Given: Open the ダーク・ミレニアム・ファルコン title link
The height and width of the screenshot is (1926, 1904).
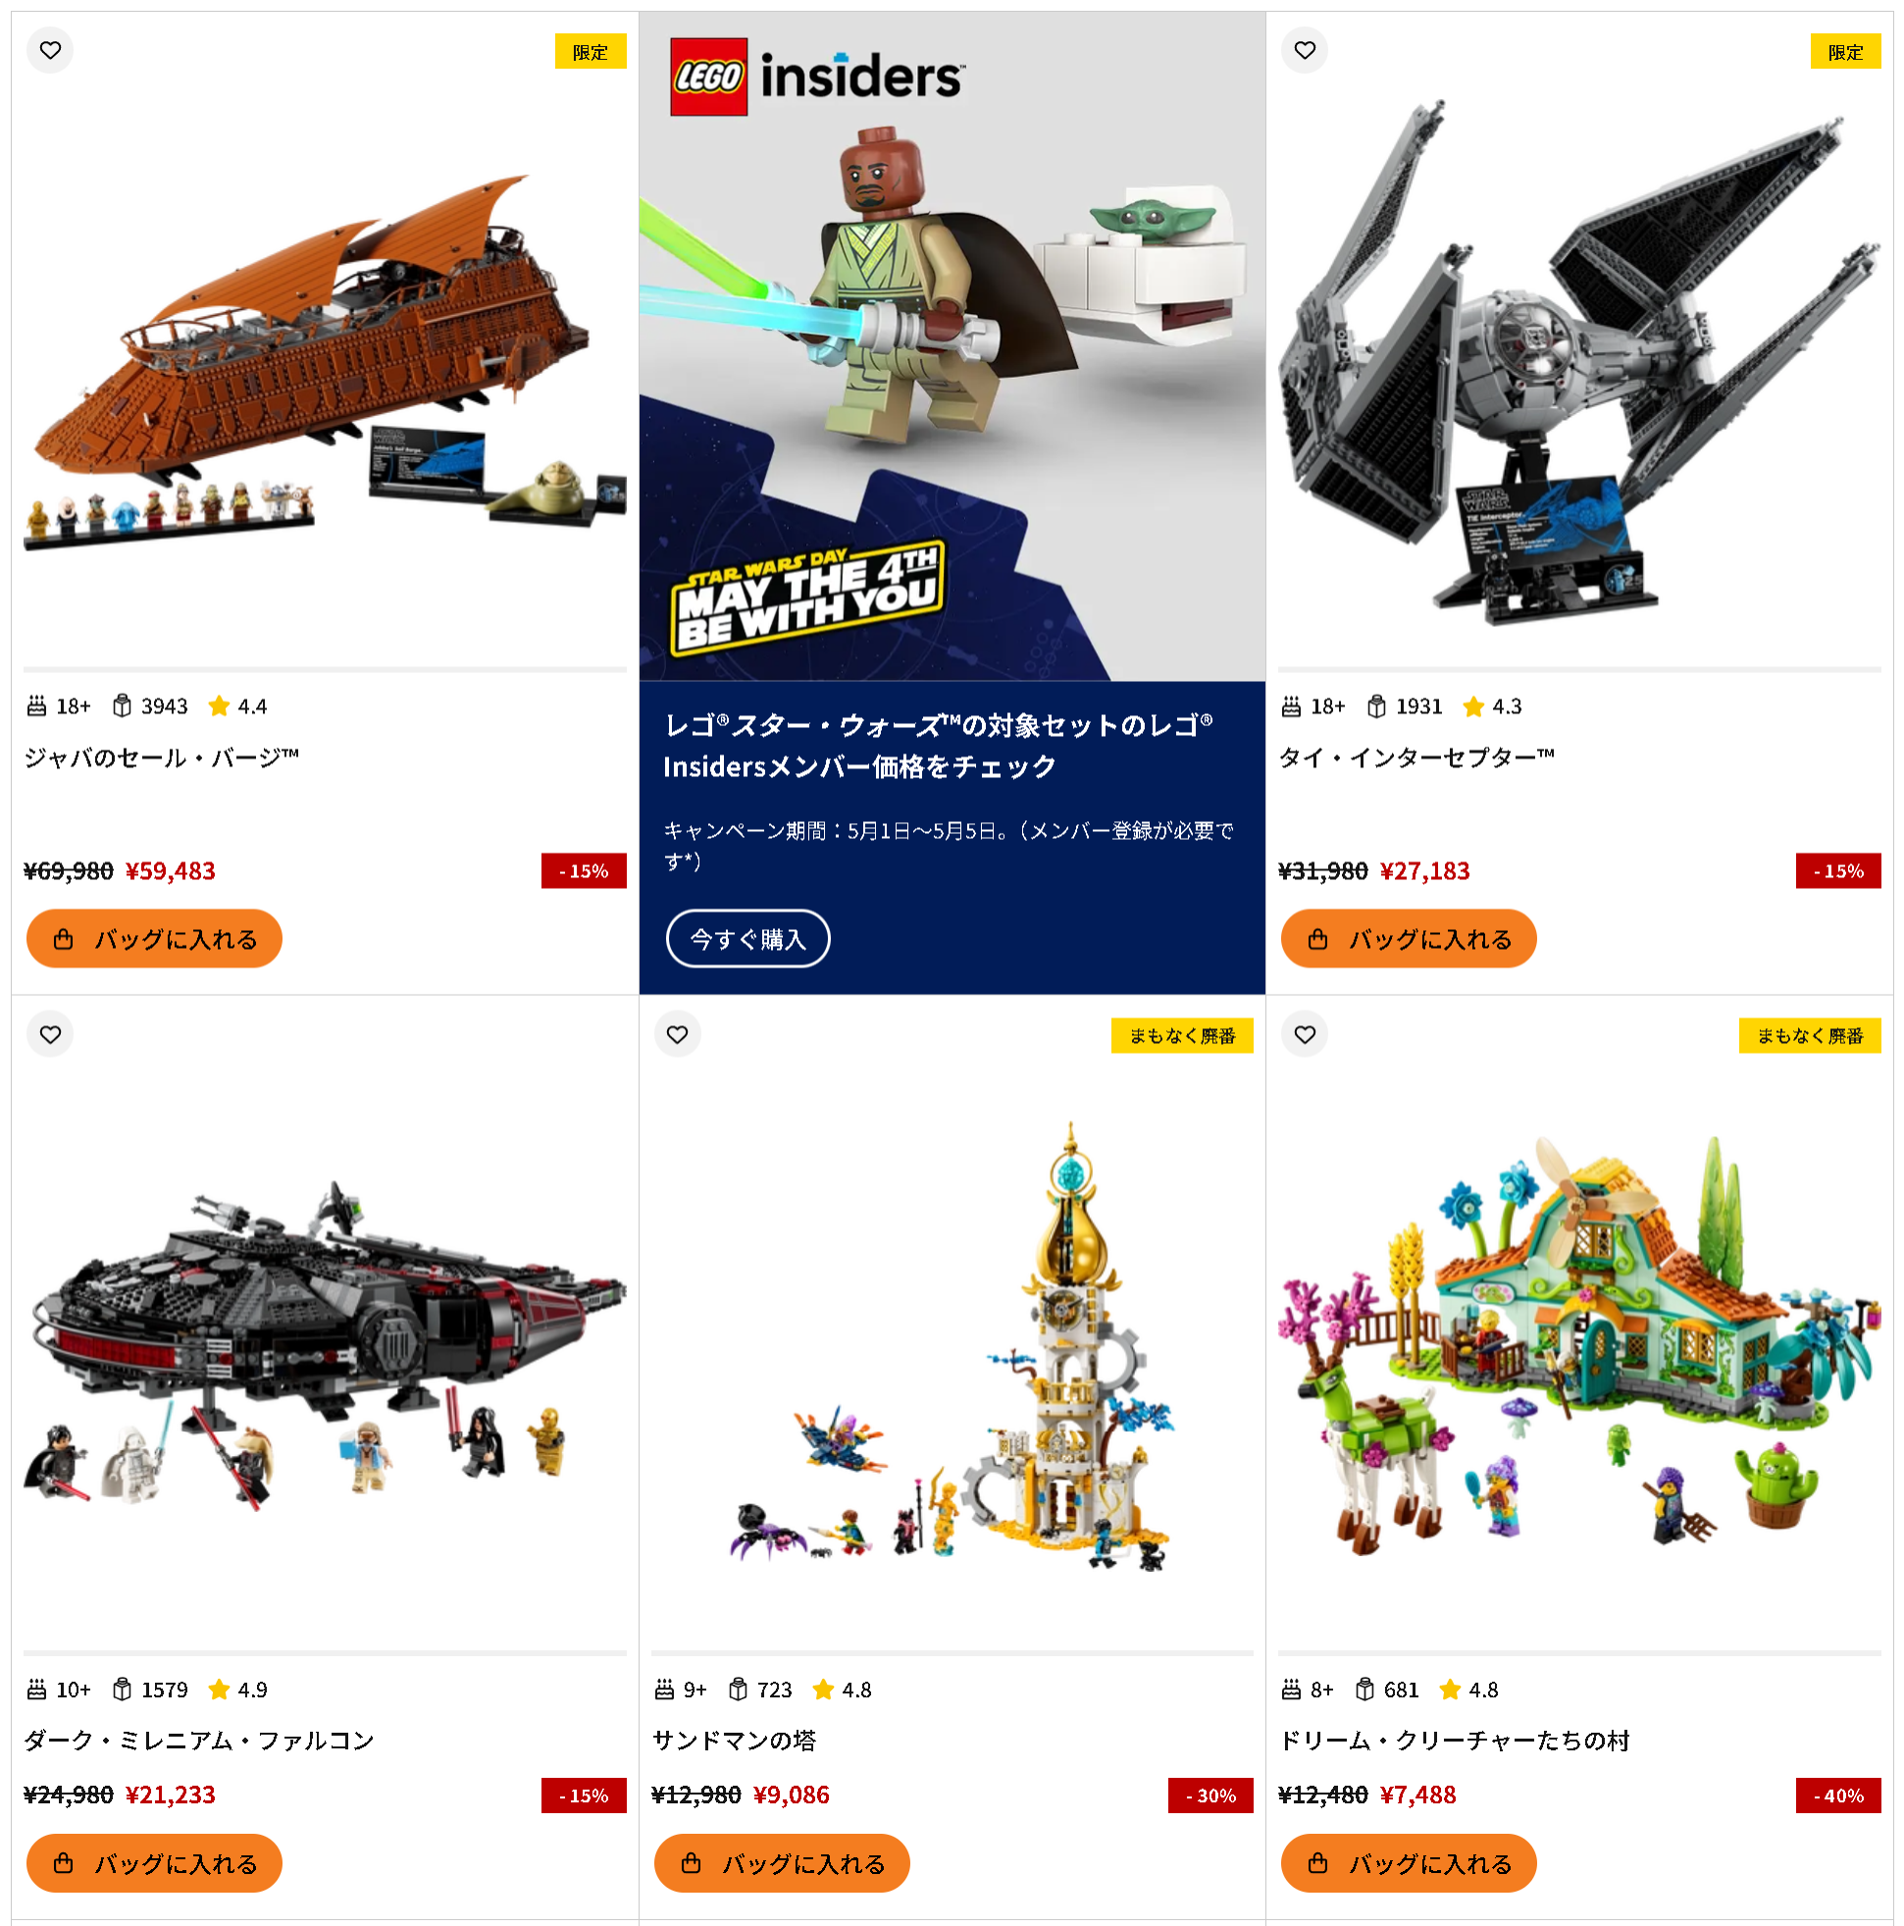Looking at the screenshot, I should [199, 1740].
